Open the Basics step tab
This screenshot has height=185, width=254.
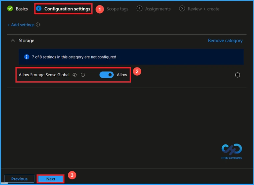(x=22, y=9)
